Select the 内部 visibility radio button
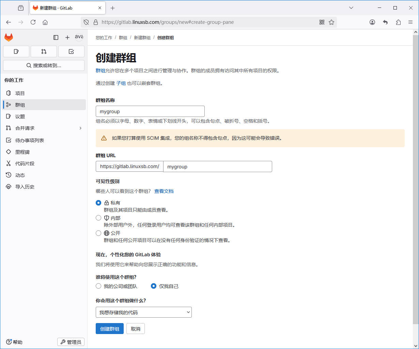The width and height of the screenshot is (419, 349). 98,218
